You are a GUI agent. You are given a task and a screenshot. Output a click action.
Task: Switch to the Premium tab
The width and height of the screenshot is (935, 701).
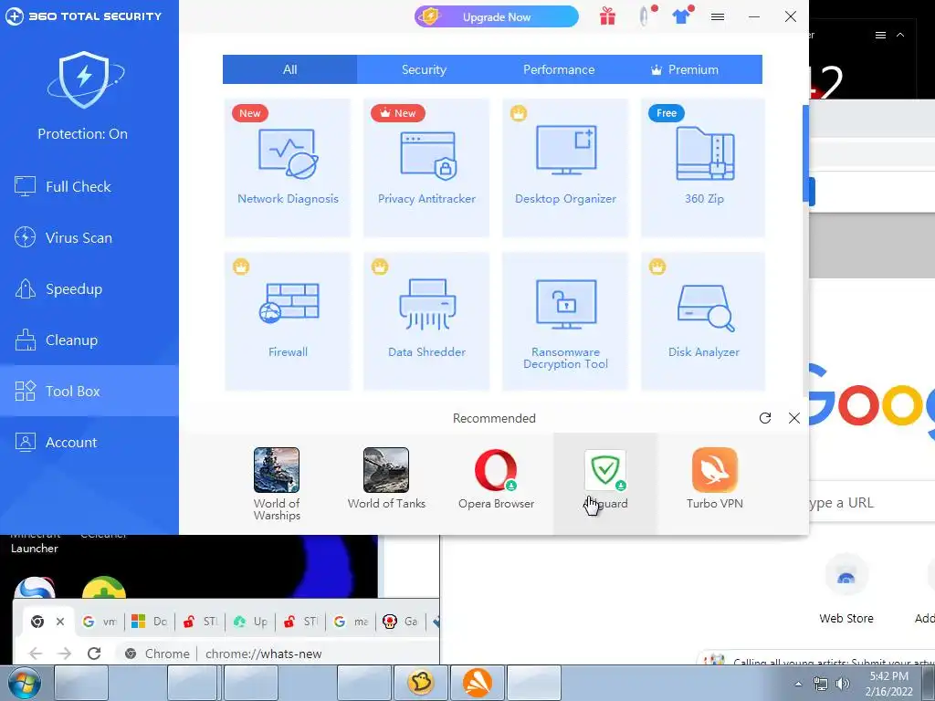[685, 69]
